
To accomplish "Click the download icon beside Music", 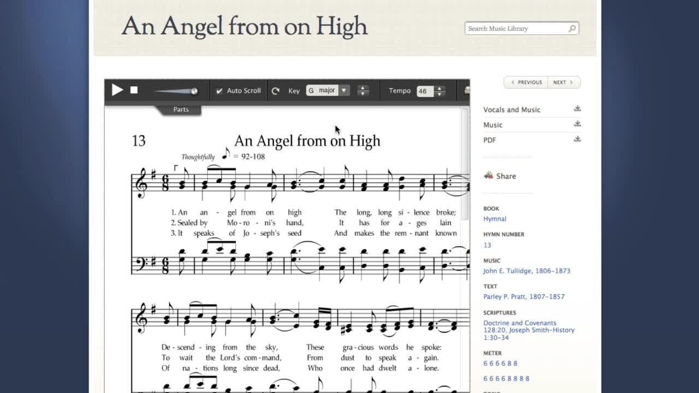I will tap(577, 124).
